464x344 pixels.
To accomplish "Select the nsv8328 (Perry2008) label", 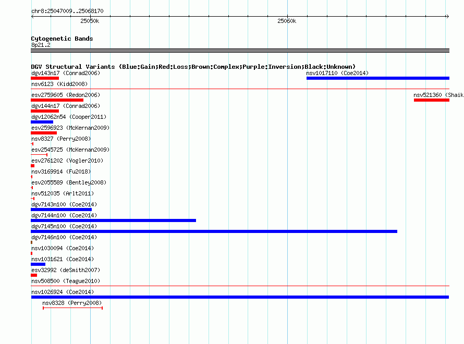I will [72, 303].
